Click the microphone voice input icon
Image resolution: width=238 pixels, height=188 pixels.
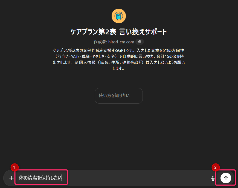(213, 178)
